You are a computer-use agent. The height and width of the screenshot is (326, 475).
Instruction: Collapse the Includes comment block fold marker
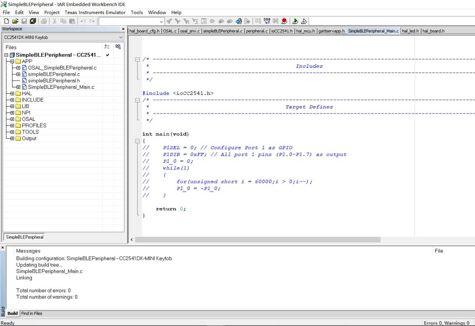(137, 59)
